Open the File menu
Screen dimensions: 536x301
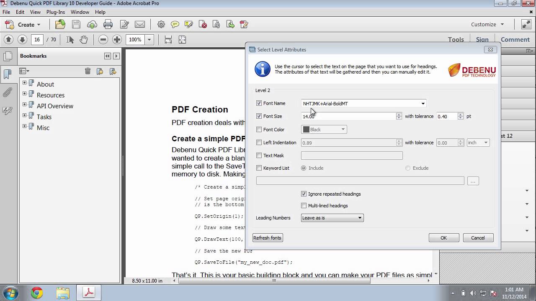(6, 12)
